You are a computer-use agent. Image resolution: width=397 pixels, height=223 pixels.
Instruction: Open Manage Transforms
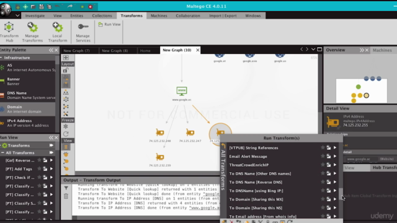[32, 32]
